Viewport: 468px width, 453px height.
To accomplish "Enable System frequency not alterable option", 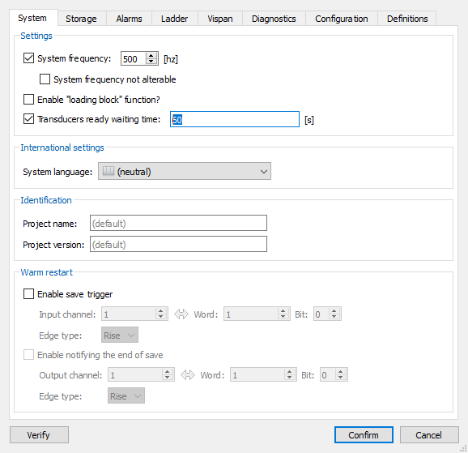I will [45, 79].
